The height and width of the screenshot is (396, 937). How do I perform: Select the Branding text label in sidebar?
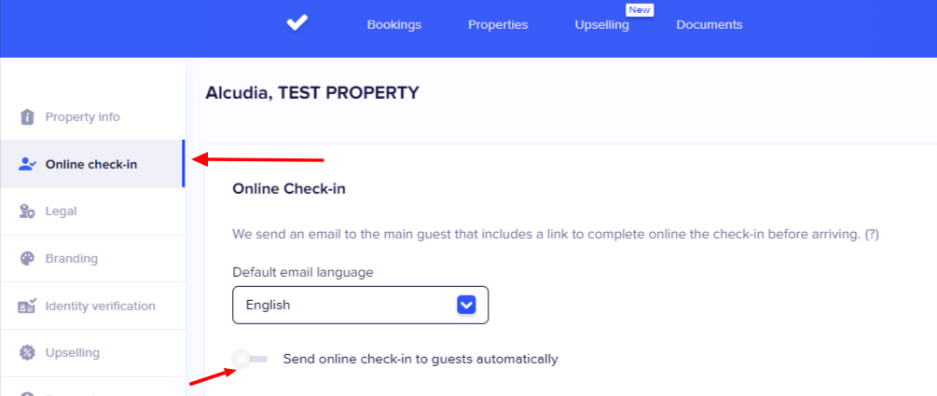[x=72, y=259]
